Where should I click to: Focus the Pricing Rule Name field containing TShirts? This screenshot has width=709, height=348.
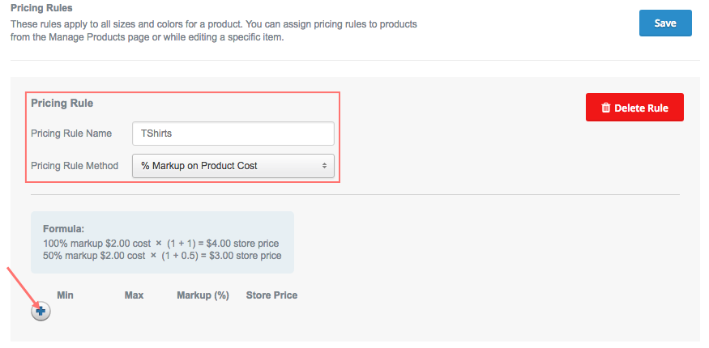point(233,134)
